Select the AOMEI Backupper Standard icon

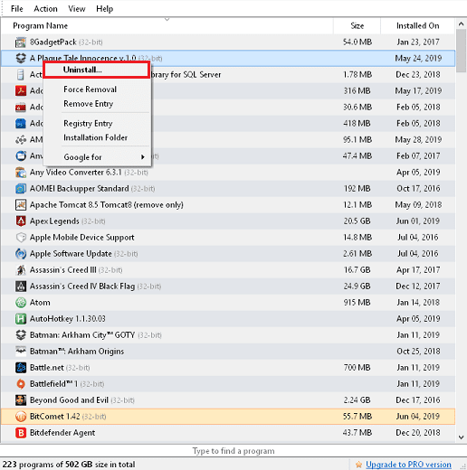pyautogui.click(x=21, y=189)
